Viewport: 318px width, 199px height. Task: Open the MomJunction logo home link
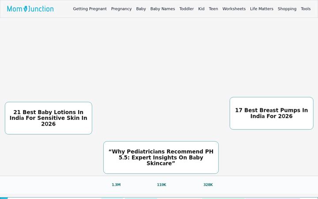[x=30, y=9]
